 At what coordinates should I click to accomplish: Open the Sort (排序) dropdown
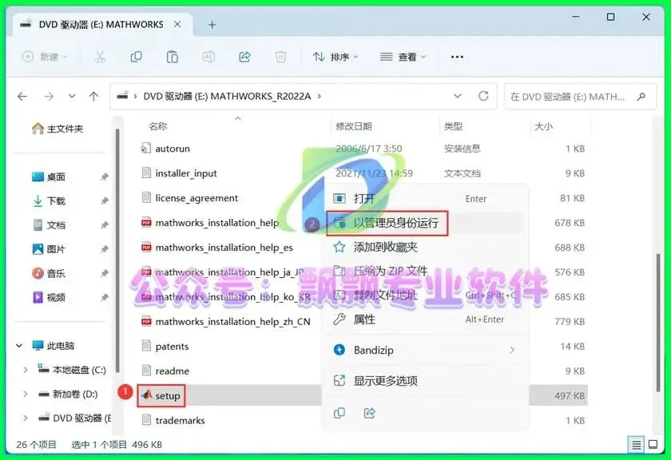[x=335, y=57]
